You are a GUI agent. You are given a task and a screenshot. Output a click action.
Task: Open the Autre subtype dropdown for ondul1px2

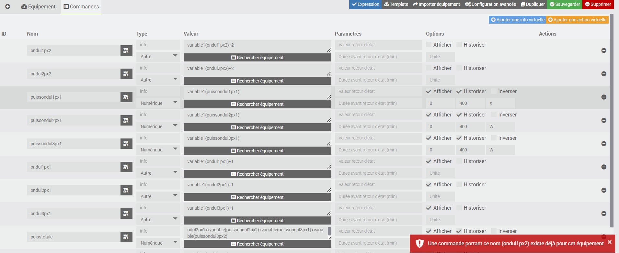[x=158, y=57]
